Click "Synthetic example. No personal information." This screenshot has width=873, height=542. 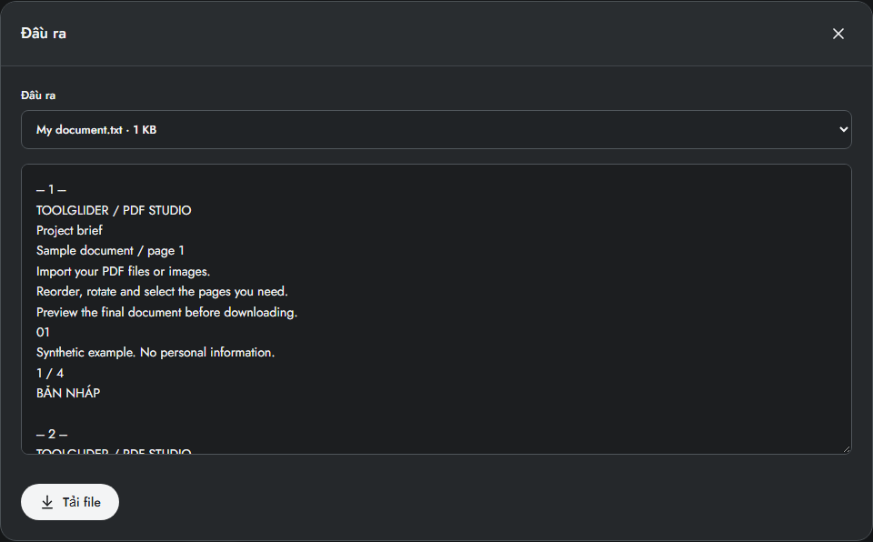tap(156, 353)
